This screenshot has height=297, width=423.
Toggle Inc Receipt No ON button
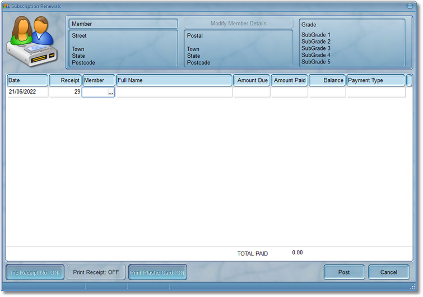pyautogui.click(x=34, y=272)
